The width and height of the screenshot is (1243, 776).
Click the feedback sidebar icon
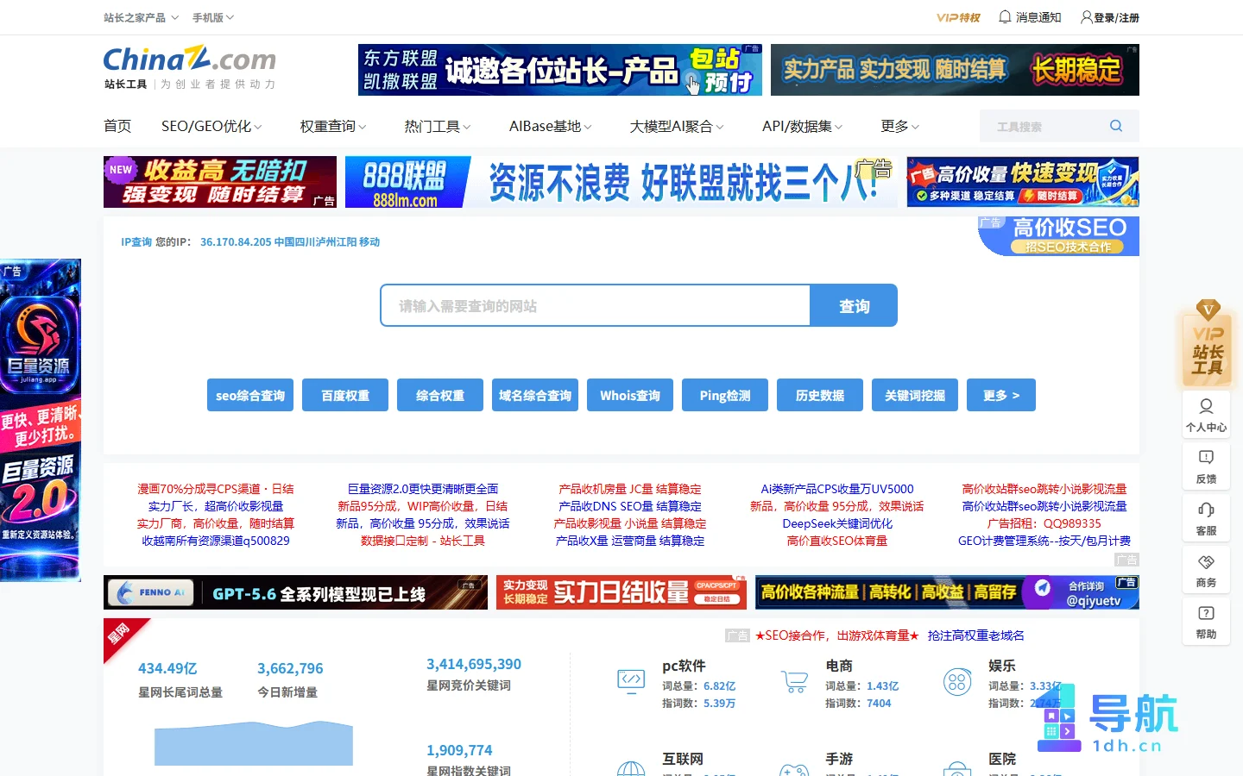pyautogui.click(x=1206, y=466)
